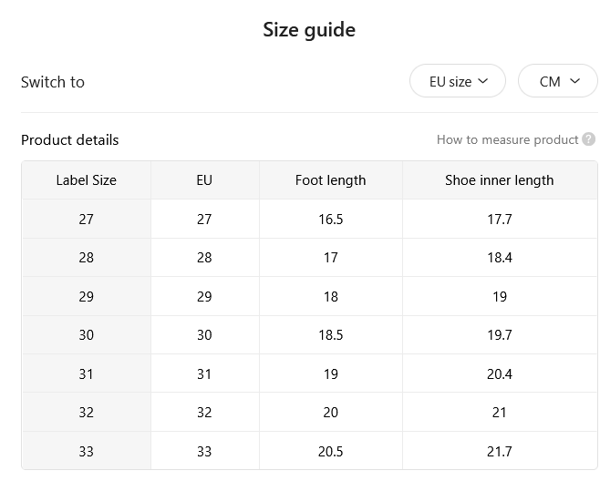Click the Label Size column header
This screenshot has height=481, width=600.
click(x=86, y=180)
